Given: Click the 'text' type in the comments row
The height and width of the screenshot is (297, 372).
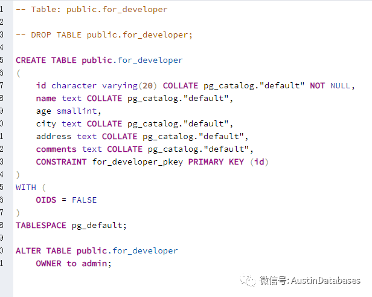Looking at the screenshot, I should [92, 149].
